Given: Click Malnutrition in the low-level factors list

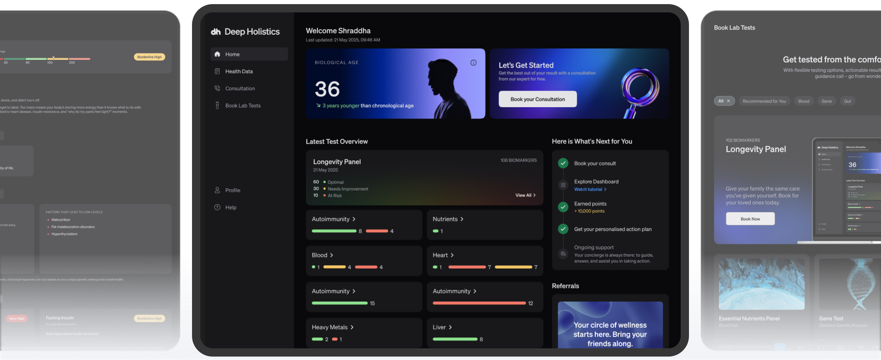Looking at the screenshot, I should 61,220.
